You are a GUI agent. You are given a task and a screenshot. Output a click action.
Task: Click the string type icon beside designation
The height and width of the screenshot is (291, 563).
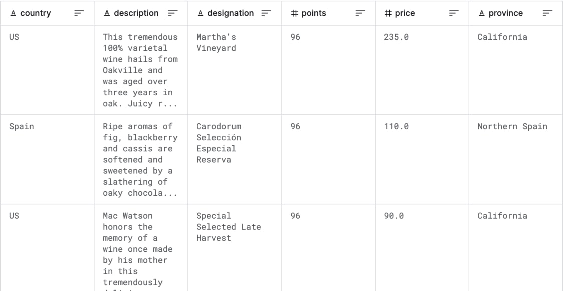(x=199, y=13)
